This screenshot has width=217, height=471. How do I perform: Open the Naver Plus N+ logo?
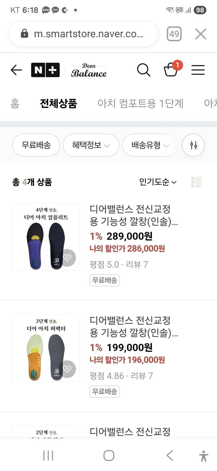45,70
